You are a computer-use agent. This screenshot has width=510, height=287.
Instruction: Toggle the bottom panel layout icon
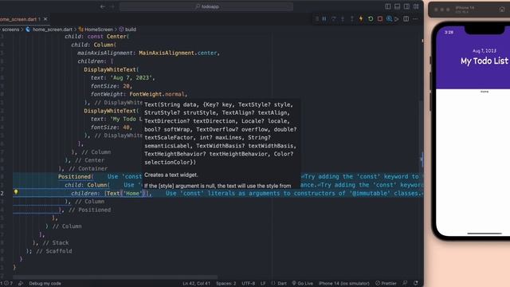coord(397,6)
